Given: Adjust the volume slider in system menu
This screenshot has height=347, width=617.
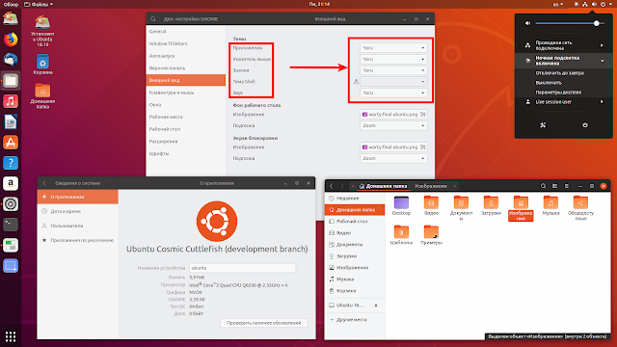Looking at the screenshot, I should (570, 23).
